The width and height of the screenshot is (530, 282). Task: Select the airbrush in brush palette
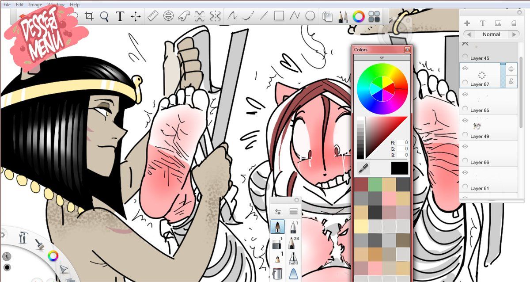[x=292, y=258]
